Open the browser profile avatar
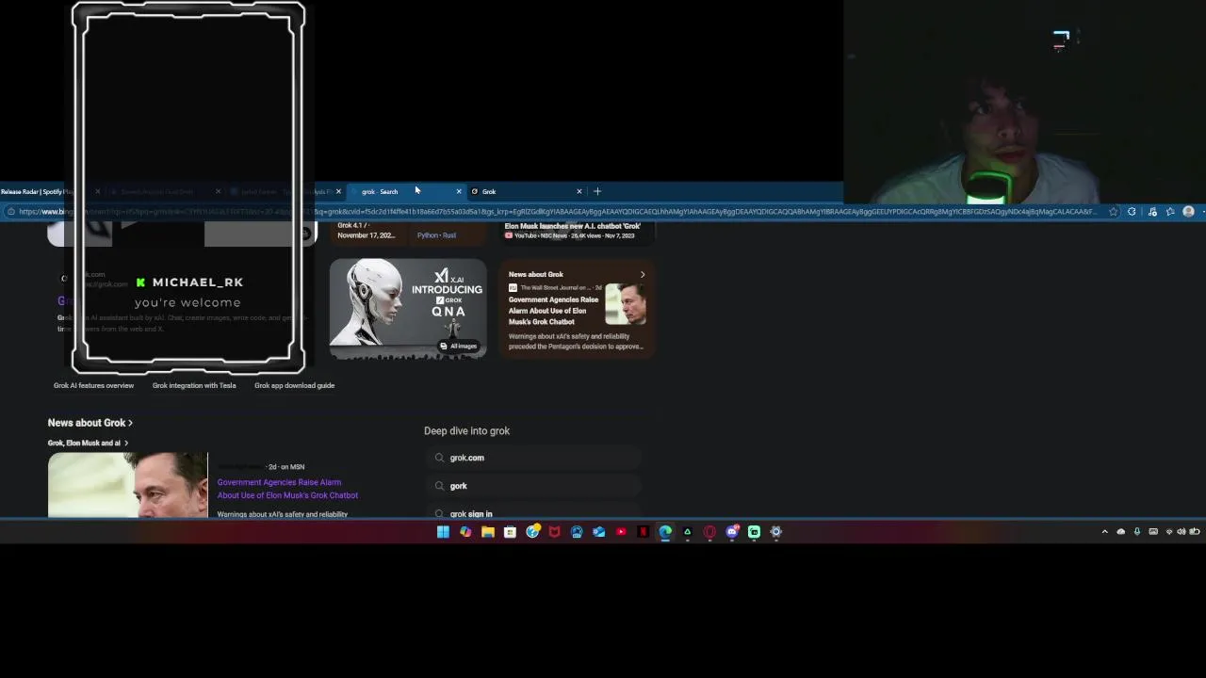The height and width of the screenshot is (678, 1206). (1188, 212)
